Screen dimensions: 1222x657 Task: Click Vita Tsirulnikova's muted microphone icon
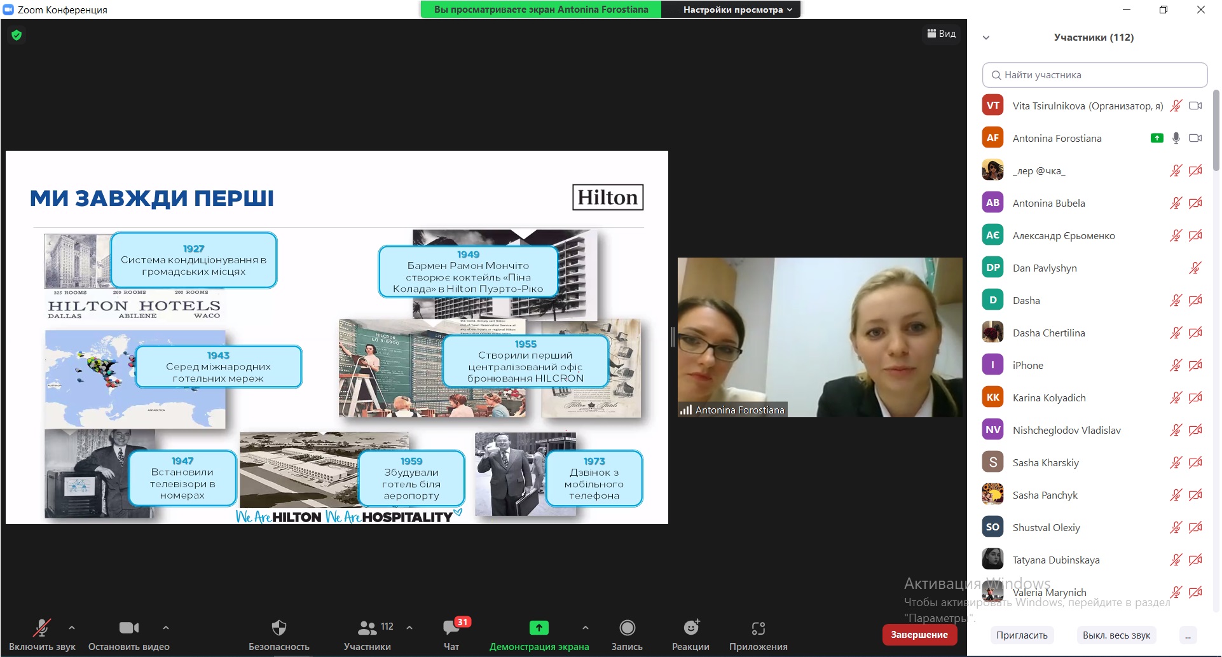point(1176,106)
